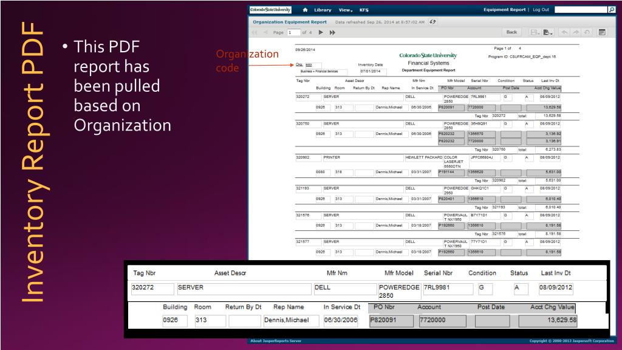Image resolution: width=622 pixels, height=350 pixels.
Task: Open the Export dropdown in the toolbar
Action: pos(548,32)
